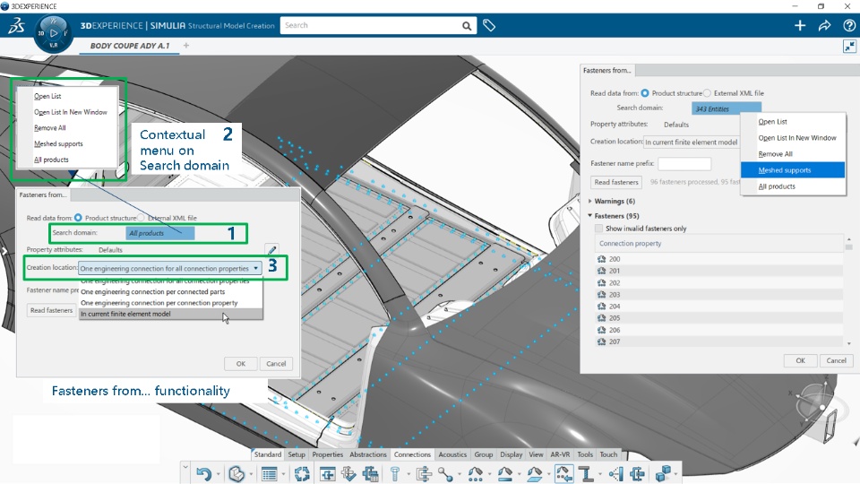Switch to the Abstractions tab
This screenshot has height=484, width=860.
[367, 454]
